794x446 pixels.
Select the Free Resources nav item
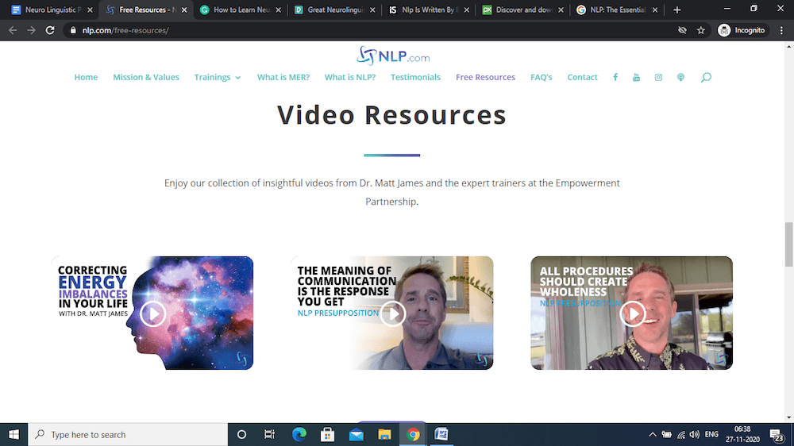(485, 77)
